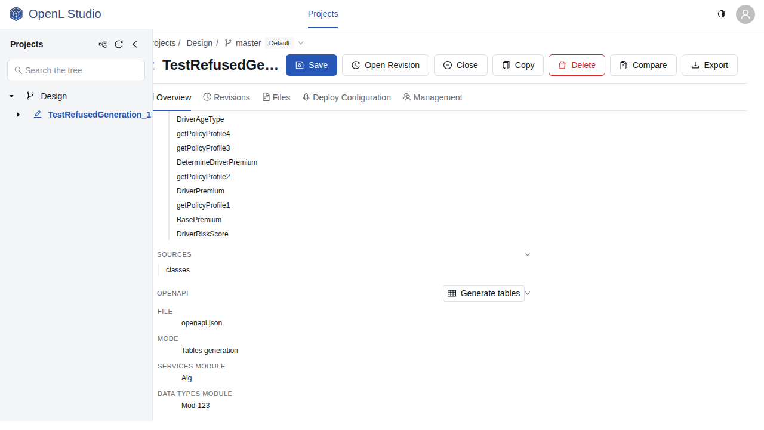The image size is (764, 430).
Task: Click the Generate tables button
Action: tap(483, 293)
